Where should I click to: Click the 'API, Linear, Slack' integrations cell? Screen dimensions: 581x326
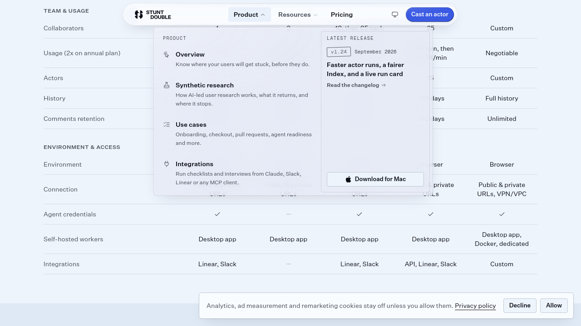(431, 264)
